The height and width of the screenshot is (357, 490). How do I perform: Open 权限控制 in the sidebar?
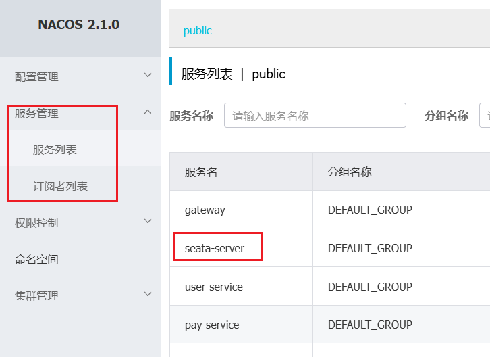[x=36, y=223]
